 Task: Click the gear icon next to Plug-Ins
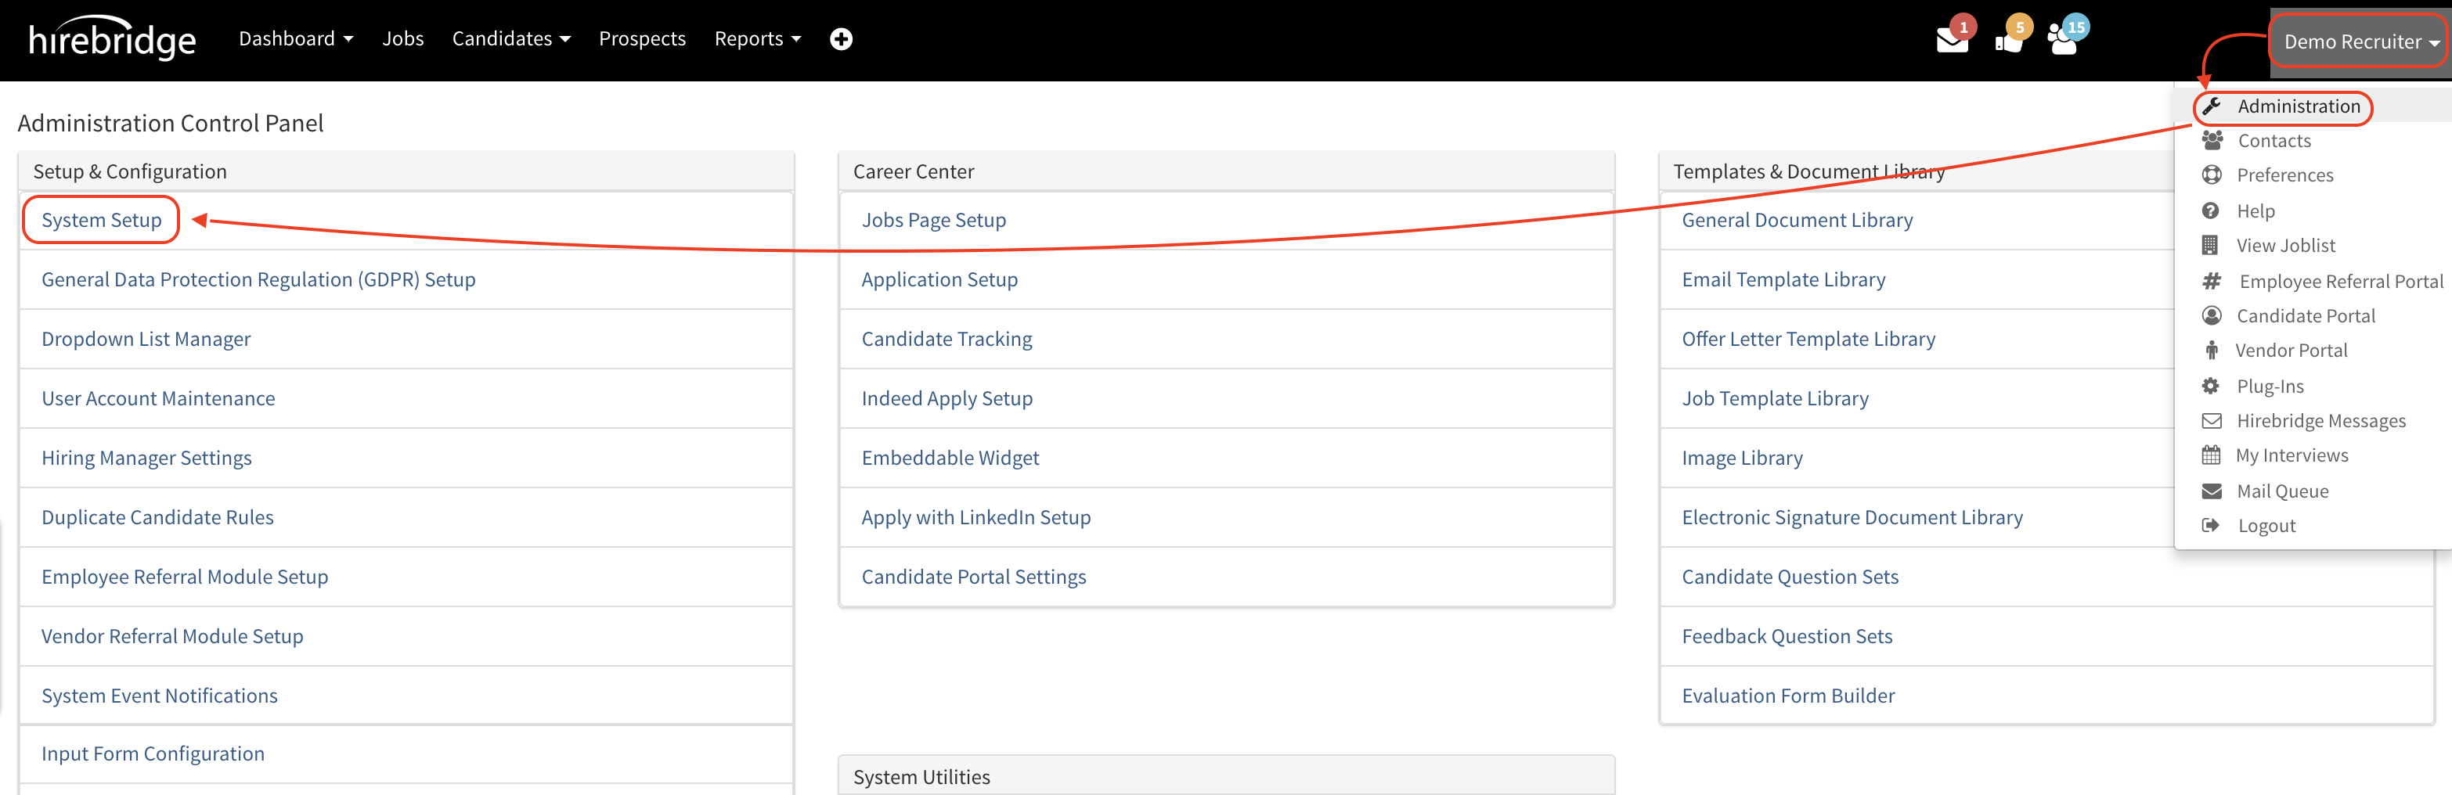pos(2210,386)
